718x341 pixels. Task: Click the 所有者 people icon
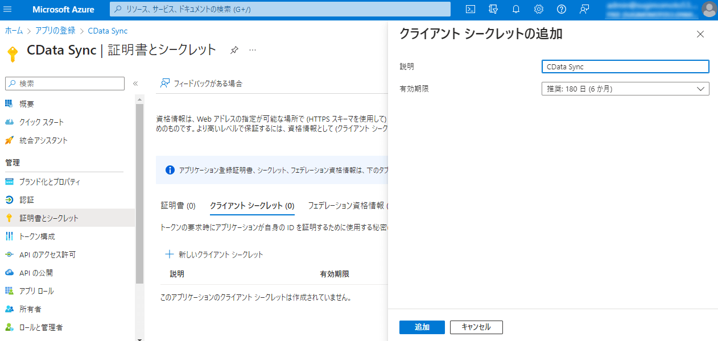(x=9, y=309)
